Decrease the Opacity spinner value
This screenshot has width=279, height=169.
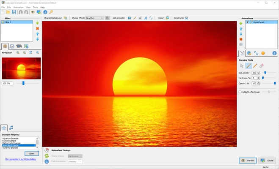coord(258,84)
